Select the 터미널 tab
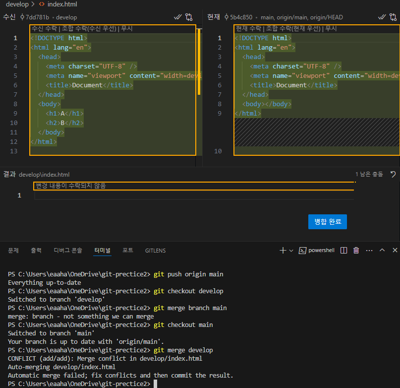Screen dimensions: 400x388 tap(102, 251)
